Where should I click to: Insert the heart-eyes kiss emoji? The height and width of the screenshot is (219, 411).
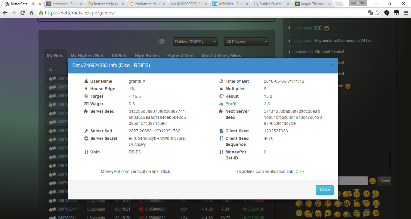point(328,203)
